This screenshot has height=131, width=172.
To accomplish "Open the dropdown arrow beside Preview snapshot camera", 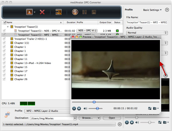I will [158, 108].
